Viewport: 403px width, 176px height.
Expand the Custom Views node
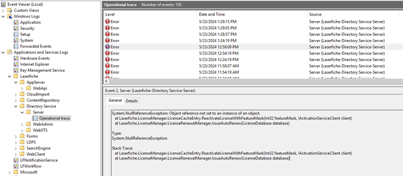click(x=3, y=10)
